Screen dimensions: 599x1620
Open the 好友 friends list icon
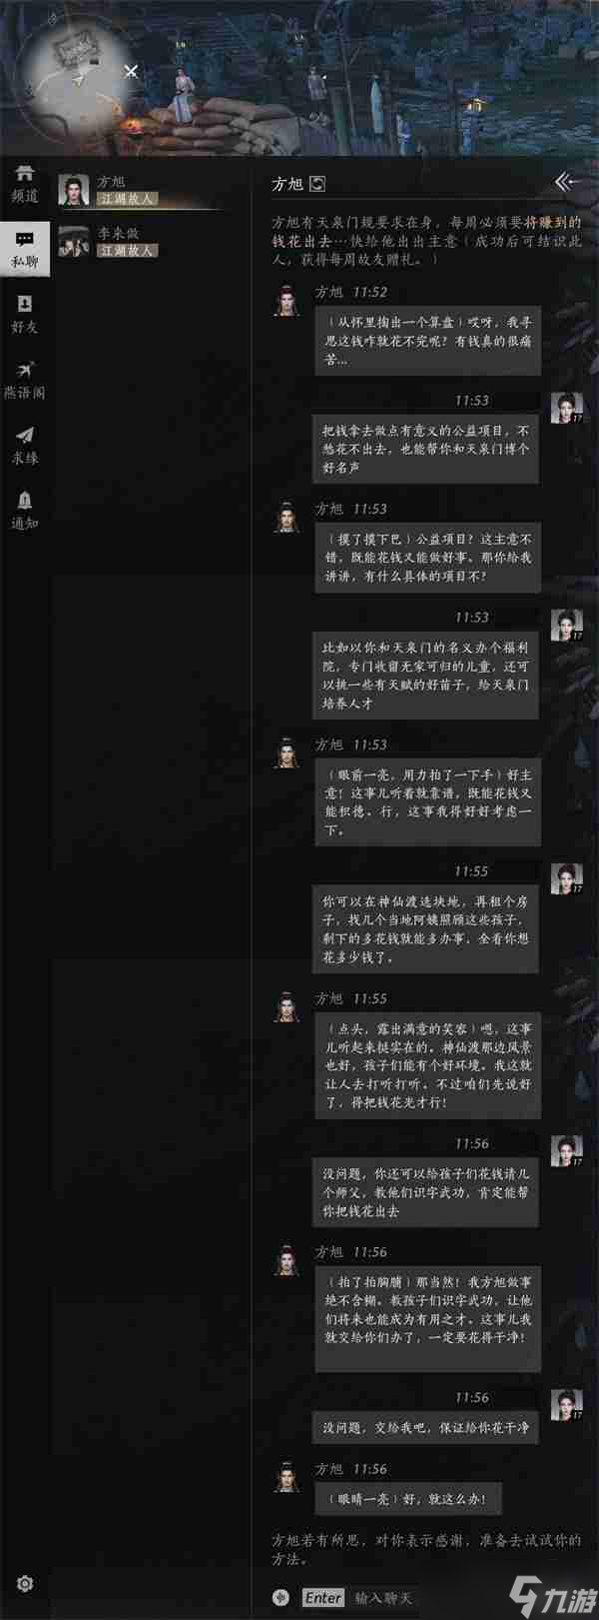[24, 315]
